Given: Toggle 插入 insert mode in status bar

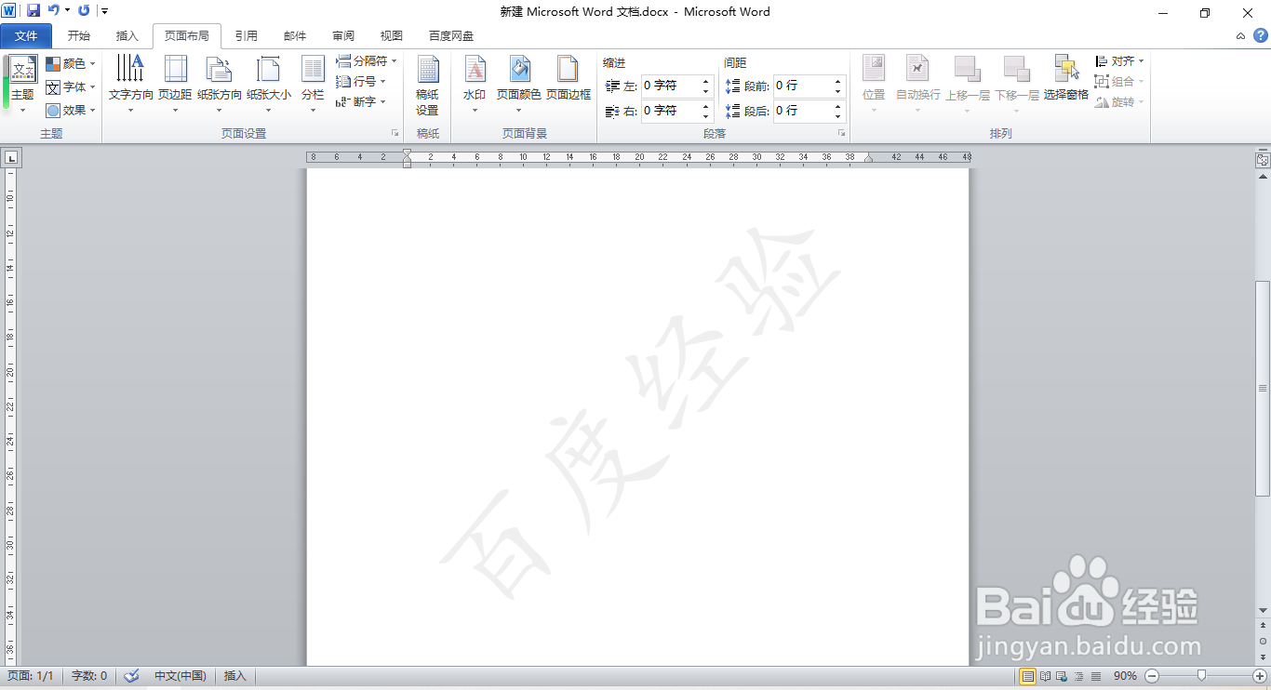Looking at the screenshot, I should (x=235, y=676).
